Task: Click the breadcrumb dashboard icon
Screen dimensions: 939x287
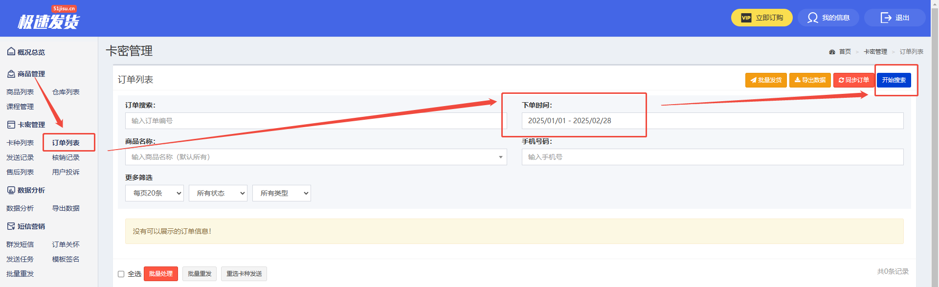Action: [832, 52]
